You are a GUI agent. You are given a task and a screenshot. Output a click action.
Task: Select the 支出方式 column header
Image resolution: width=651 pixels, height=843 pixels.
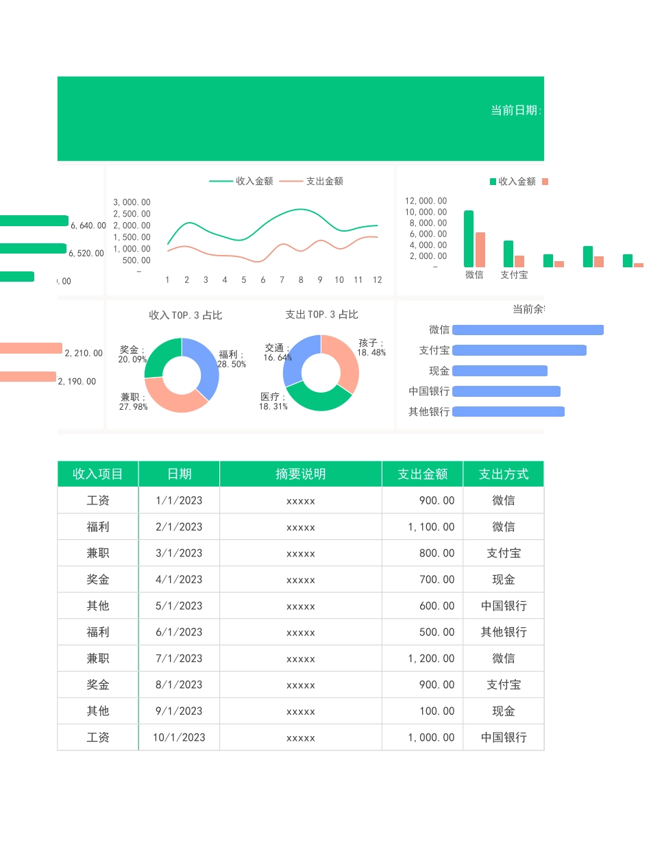(504, 474)
